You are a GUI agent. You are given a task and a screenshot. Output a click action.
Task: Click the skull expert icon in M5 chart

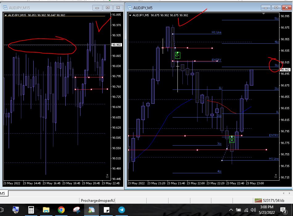[276, 176]
